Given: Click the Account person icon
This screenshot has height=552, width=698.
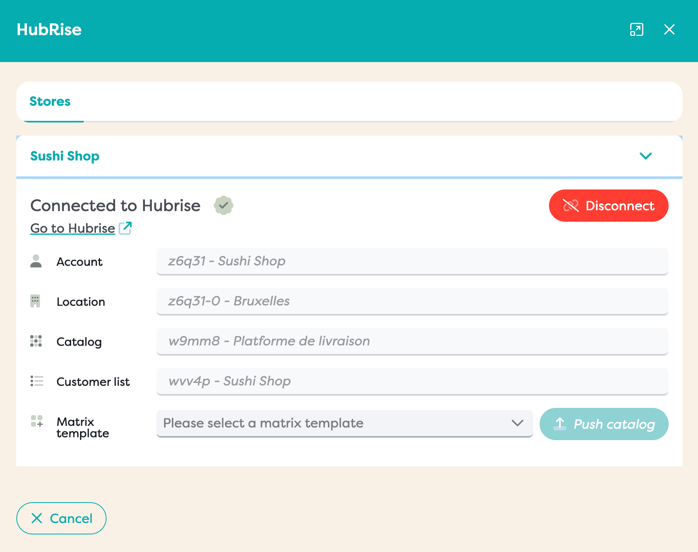Looking at the screenshot, I should (x=36, y=261).
